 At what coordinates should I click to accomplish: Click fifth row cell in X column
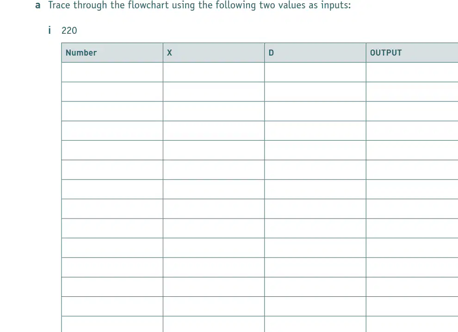click(214, 150)
